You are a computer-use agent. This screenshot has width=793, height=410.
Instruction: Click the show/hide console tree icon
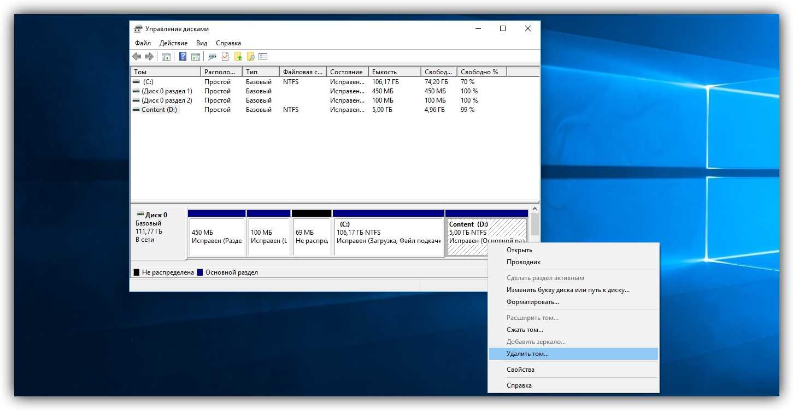pos(166,57)
